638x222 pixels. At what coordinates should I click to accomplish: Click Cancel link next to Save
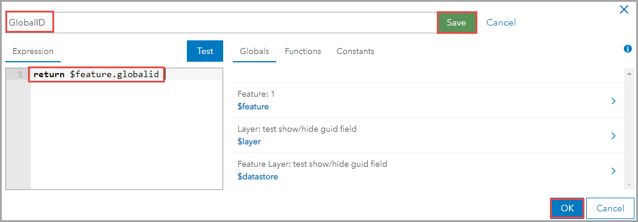[x=501, y=23]
